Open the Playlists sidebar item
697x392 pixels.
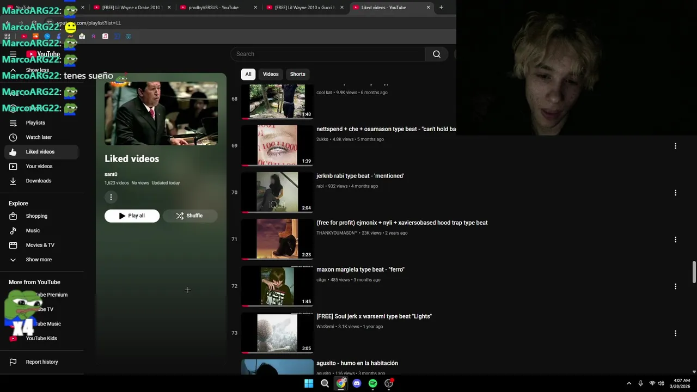[x=35, y=123]
